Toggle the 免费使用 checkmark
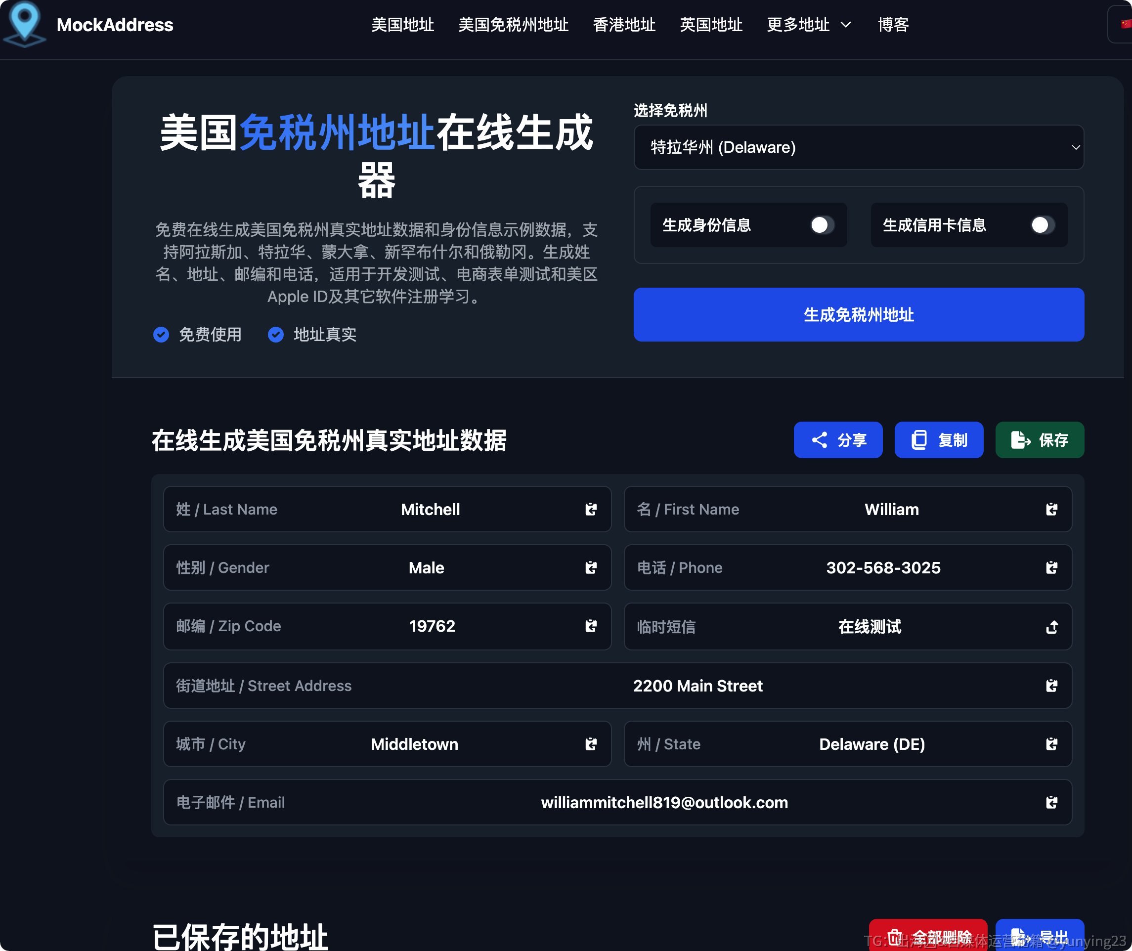Viewport: 1132px width, 951px height. [161, 335]
